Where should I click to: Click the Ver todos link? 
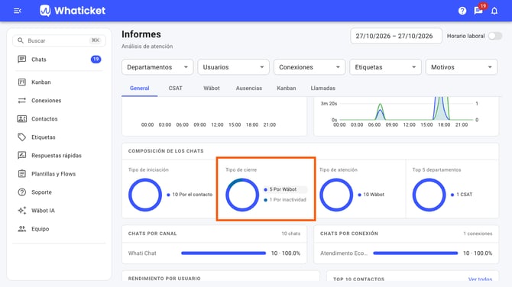tap(480, 279)
